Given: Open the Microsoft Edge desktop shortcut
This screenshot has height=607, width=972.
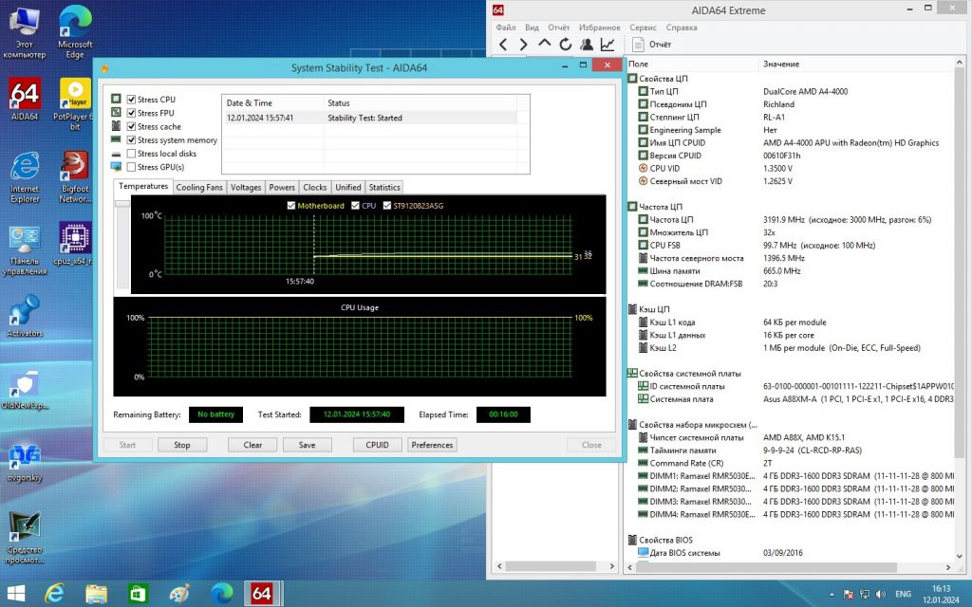Looking at the screenshot, I should coord(75,32).
